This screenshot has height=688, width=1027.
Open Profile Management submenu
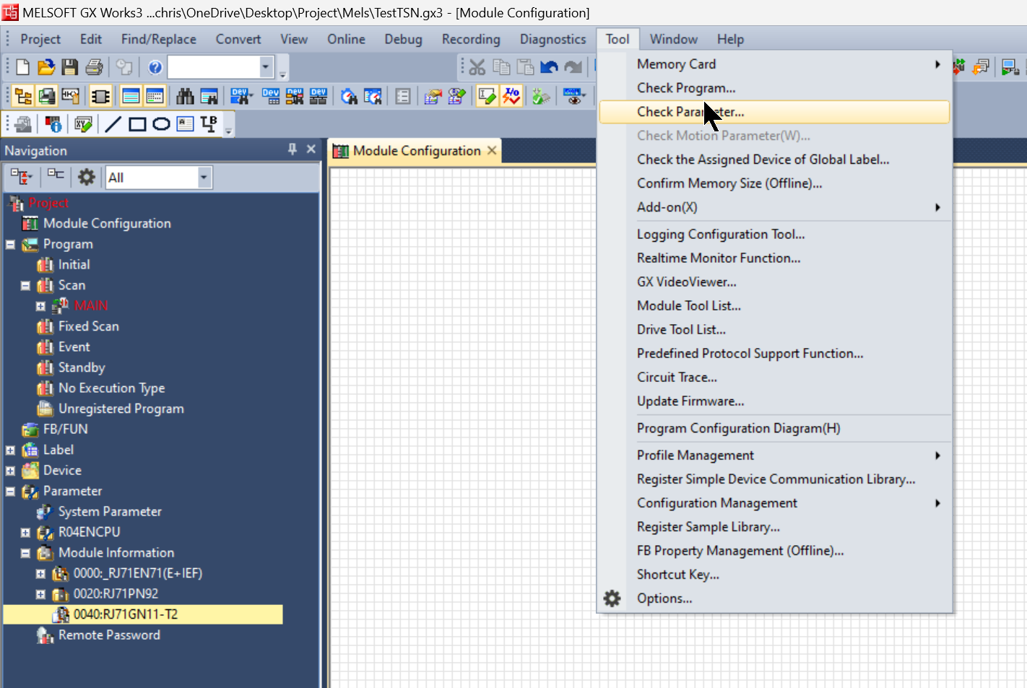point(774,456)
